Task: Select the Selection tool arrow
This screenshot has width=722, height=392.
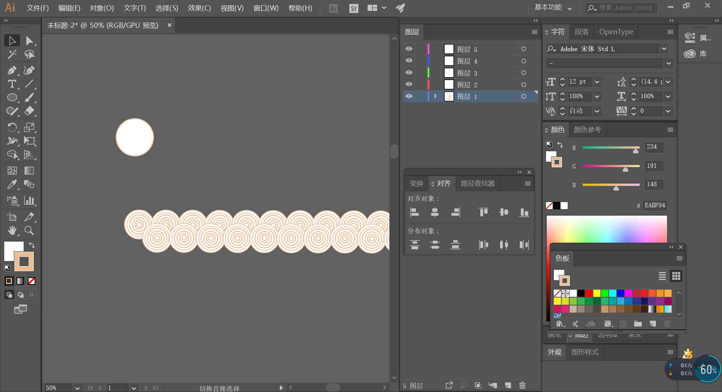Action: pos(12,41)
